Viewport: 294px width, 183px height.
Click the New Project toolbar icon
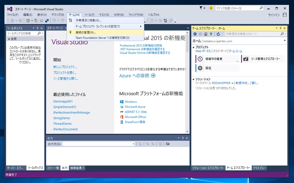point(28,20)
